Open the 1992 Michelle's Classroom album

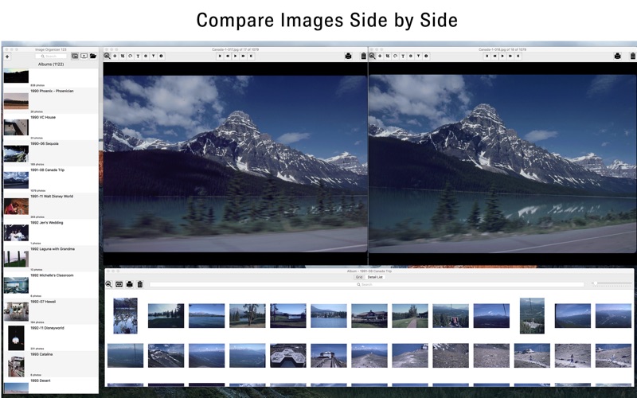tap(51, 286)
